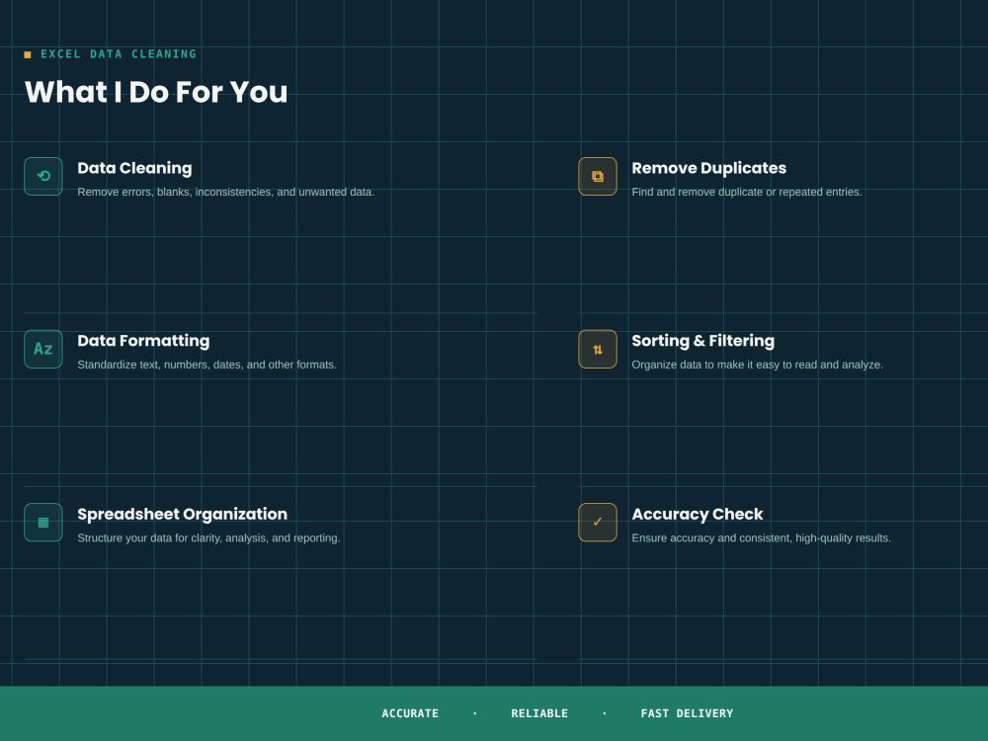
Task: Click the Remove Duplicates copy icon
Action: tap(598, 177)
